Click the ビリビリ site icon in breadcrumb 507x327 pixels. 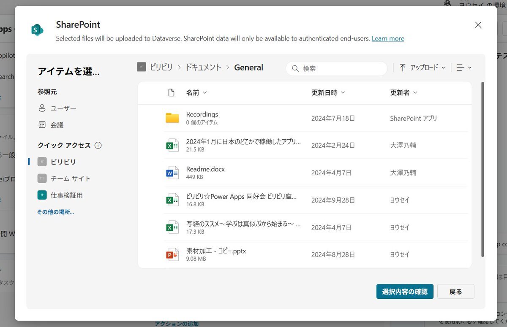(x=142, y=67)
